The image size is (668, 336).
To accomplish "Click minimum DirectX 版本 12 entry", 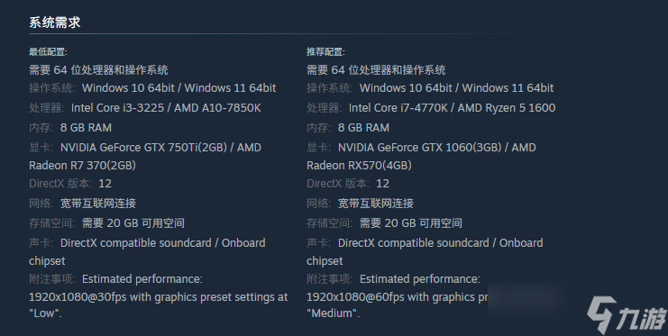I will tap(70, 184).
